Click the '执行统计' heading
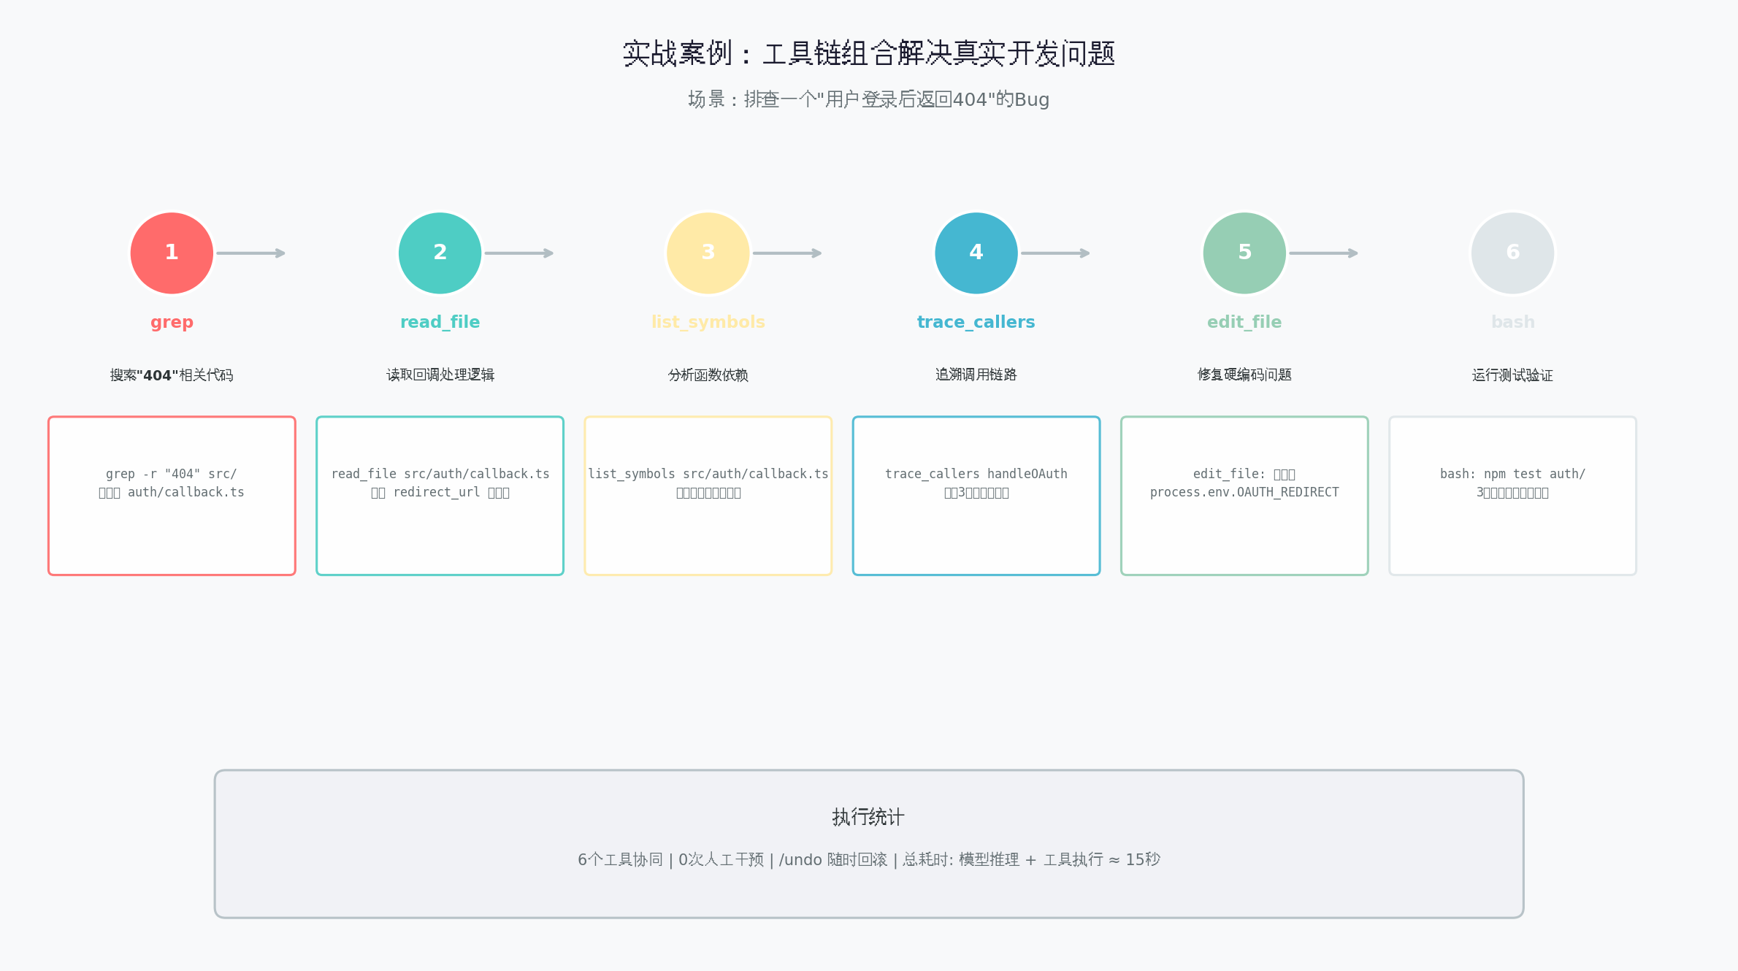Screen dimensions: 1738x971 868,817
